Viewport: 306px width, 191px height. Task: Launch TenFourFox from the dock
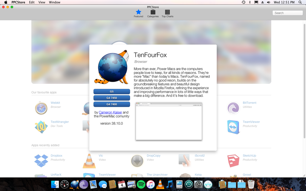[74, 184]
